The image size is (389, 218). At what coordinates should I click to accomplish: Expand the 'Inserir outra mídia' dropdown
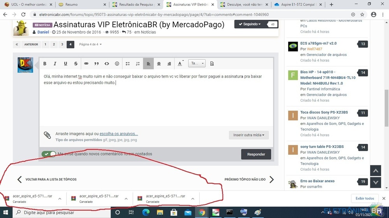pyautogui.click(x=249, y=135)
